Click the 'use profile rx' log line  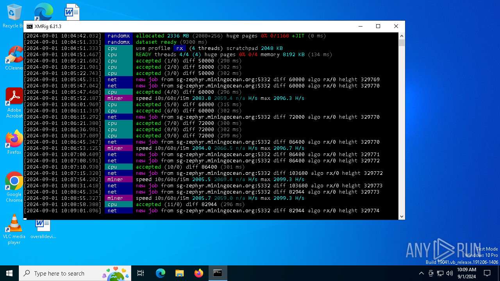click(154, 48)
